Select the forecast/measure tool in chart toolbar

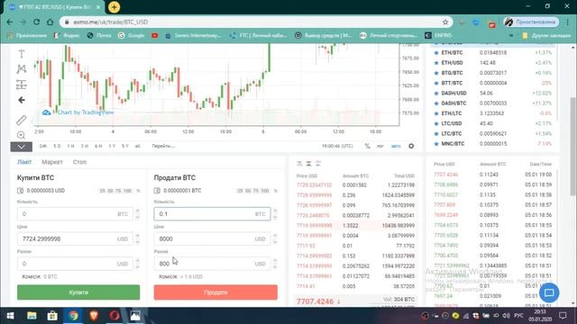pyautogui.click(x=22, y=85)
